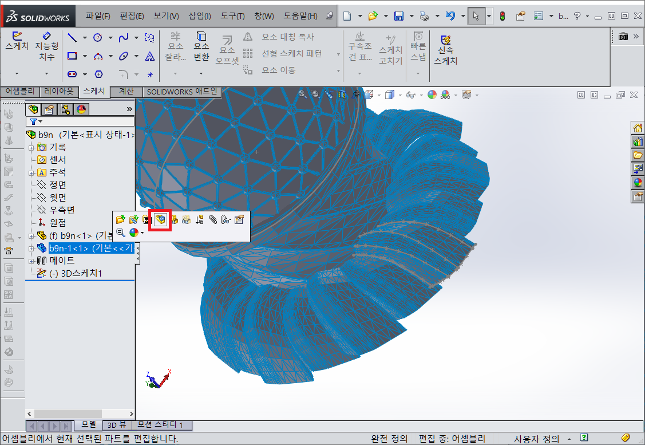Open the 파일(F) menu
645x445 pixels.
[x=98, y=16]
